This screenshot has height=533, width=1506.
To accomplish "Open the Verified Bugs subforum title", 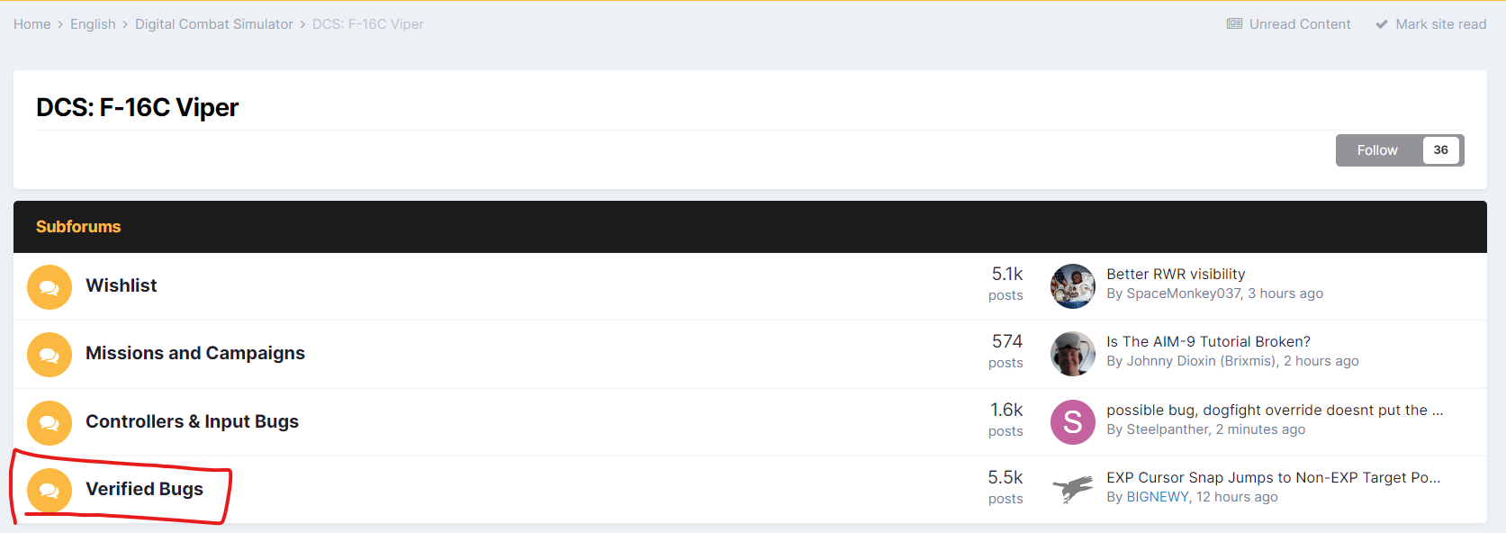I will 145,489.
